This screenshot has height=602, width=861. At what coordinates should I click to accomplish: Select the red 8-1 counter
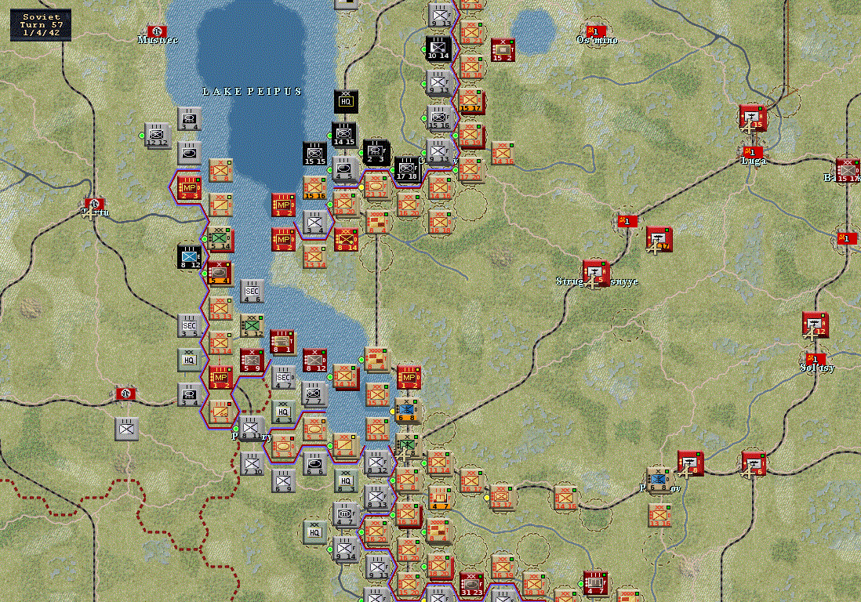282,342
